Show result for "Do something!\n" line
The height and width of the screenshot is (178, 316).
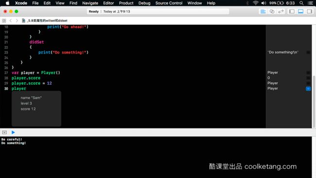(308, 53)
